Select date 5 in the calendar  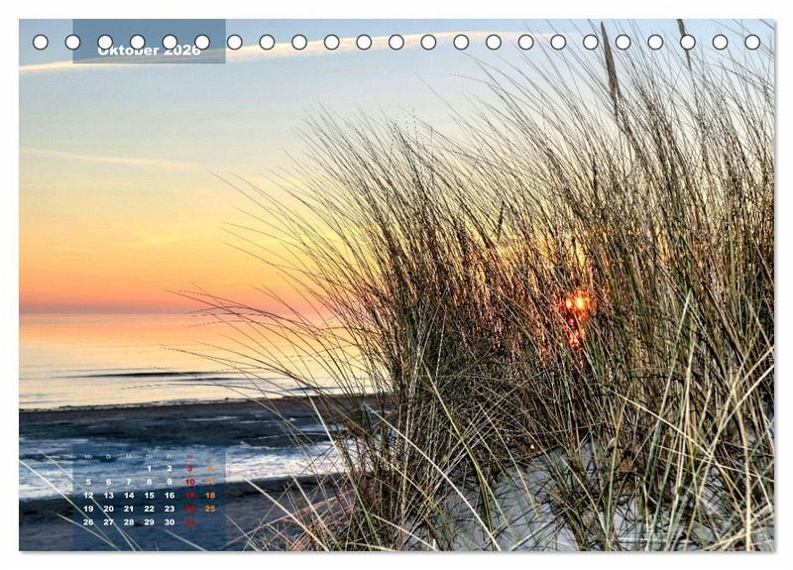pyautogui.click(x=88, y=482)
